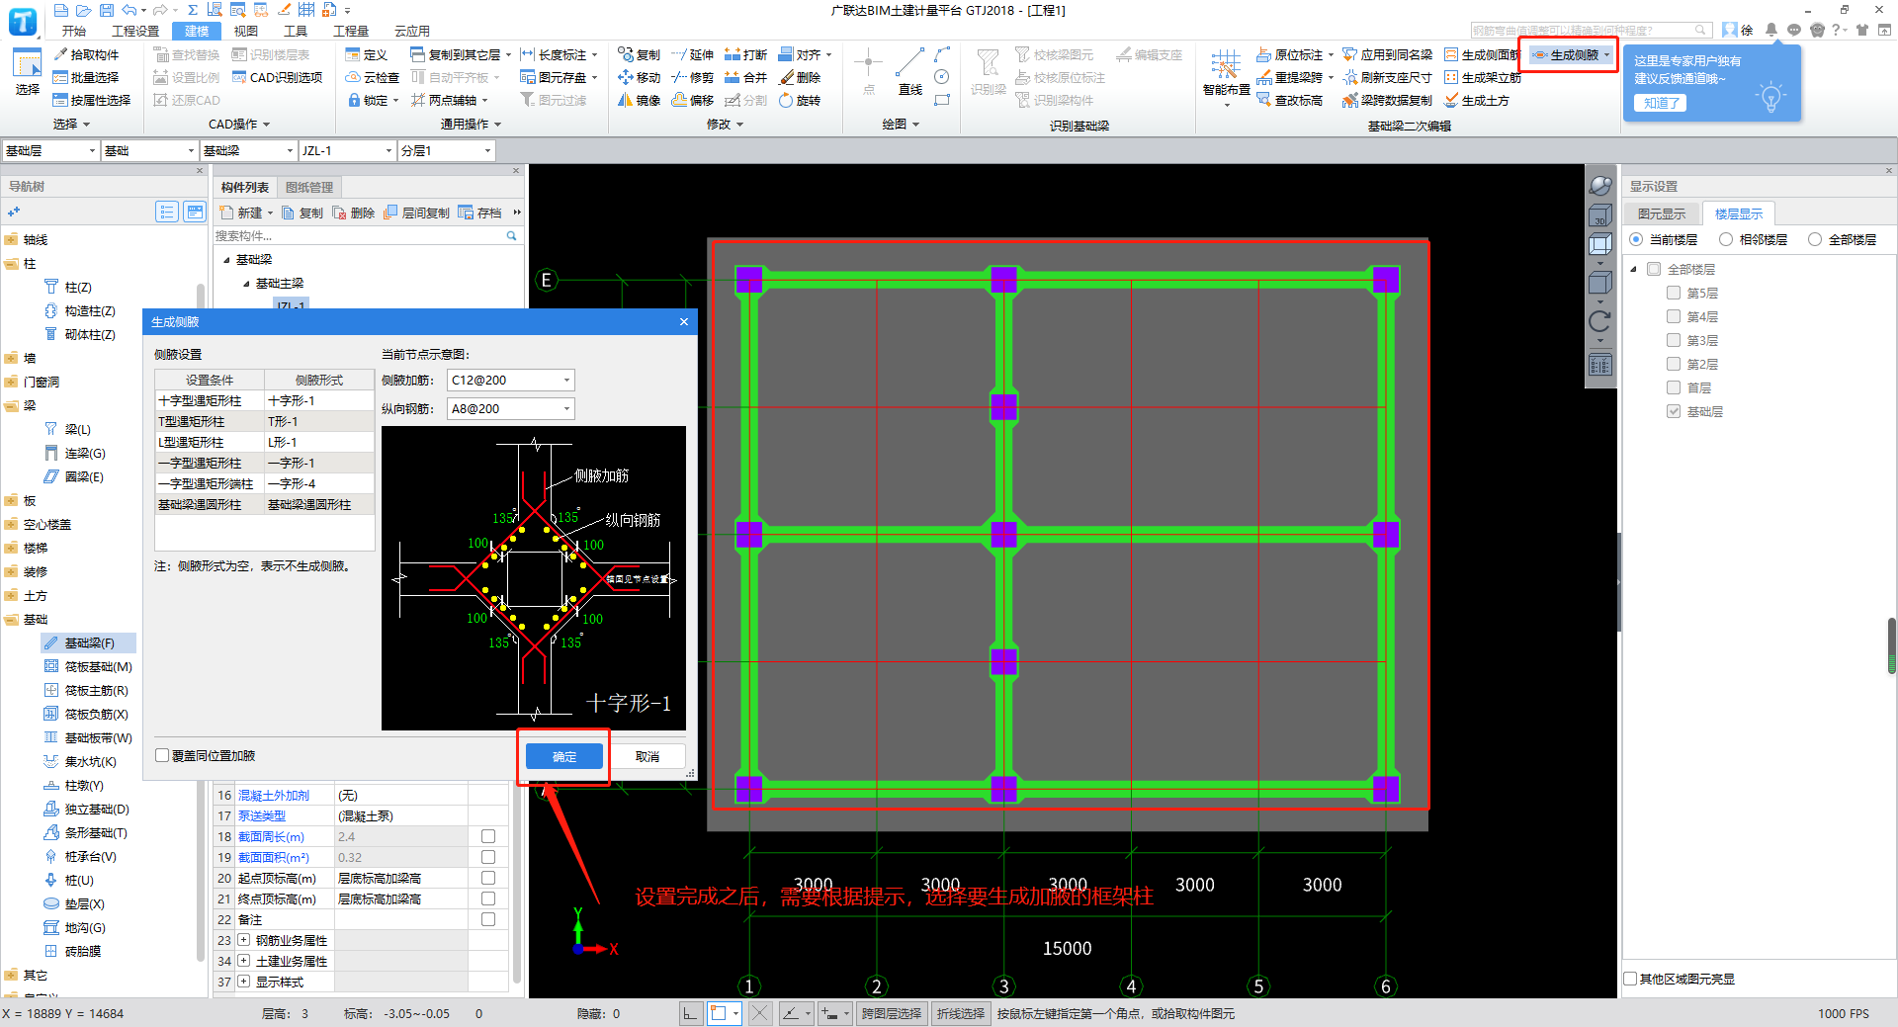Screen dimensions: 1898x1027
Task: Expand the 钢筋业务属性 property group
Action: 243,940
